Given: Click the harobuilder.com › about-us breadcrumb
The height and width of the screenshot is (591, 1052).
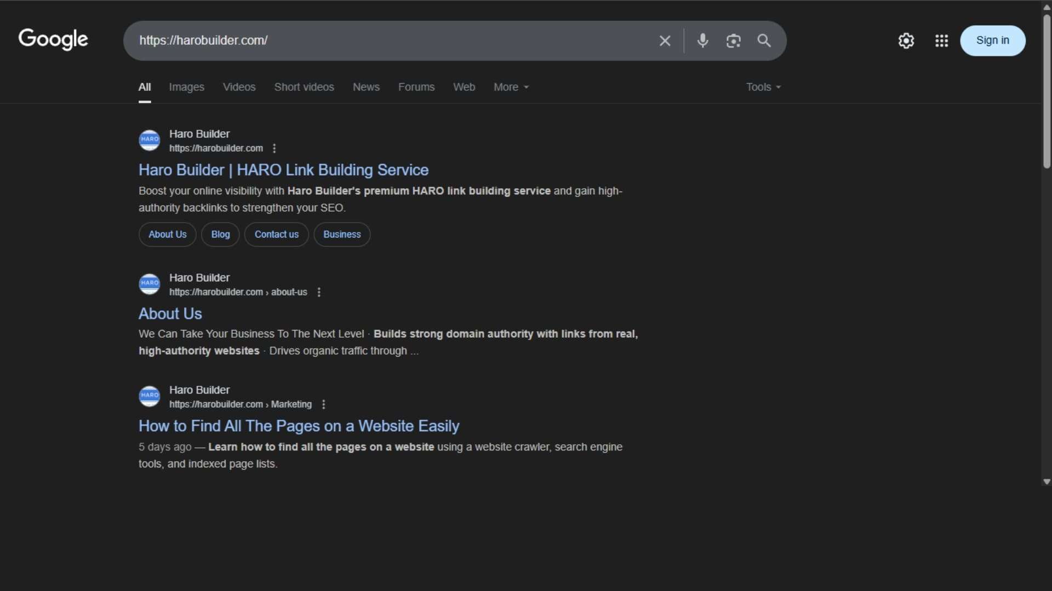Looking at the screenshot, I should [238, 292].
